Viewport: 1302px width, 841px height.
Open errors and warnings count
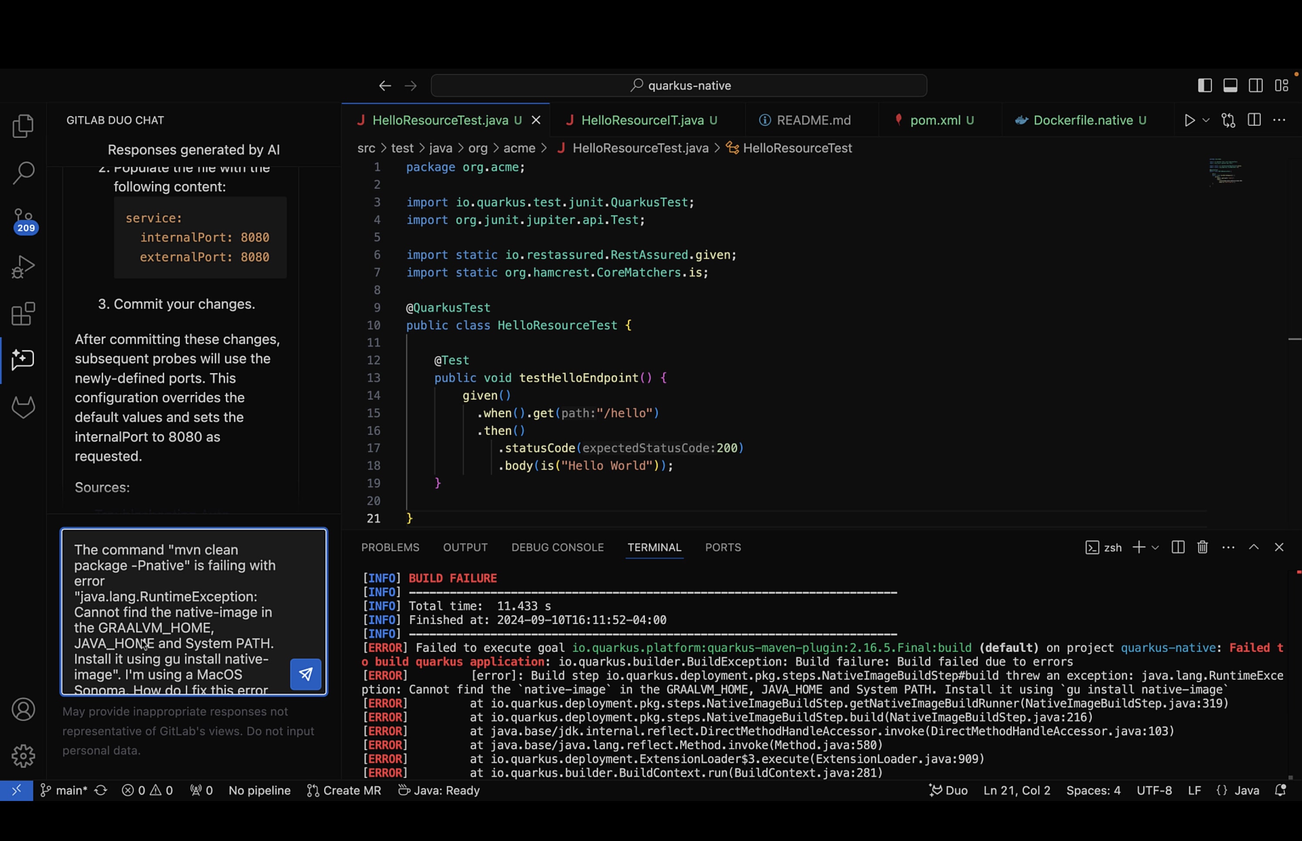(147, 790)
